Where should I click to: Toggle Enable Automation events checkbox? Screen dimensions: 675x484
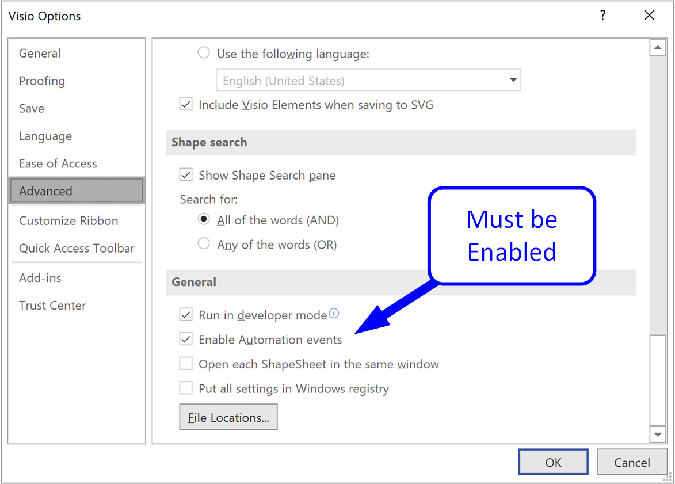pos(186,340)
